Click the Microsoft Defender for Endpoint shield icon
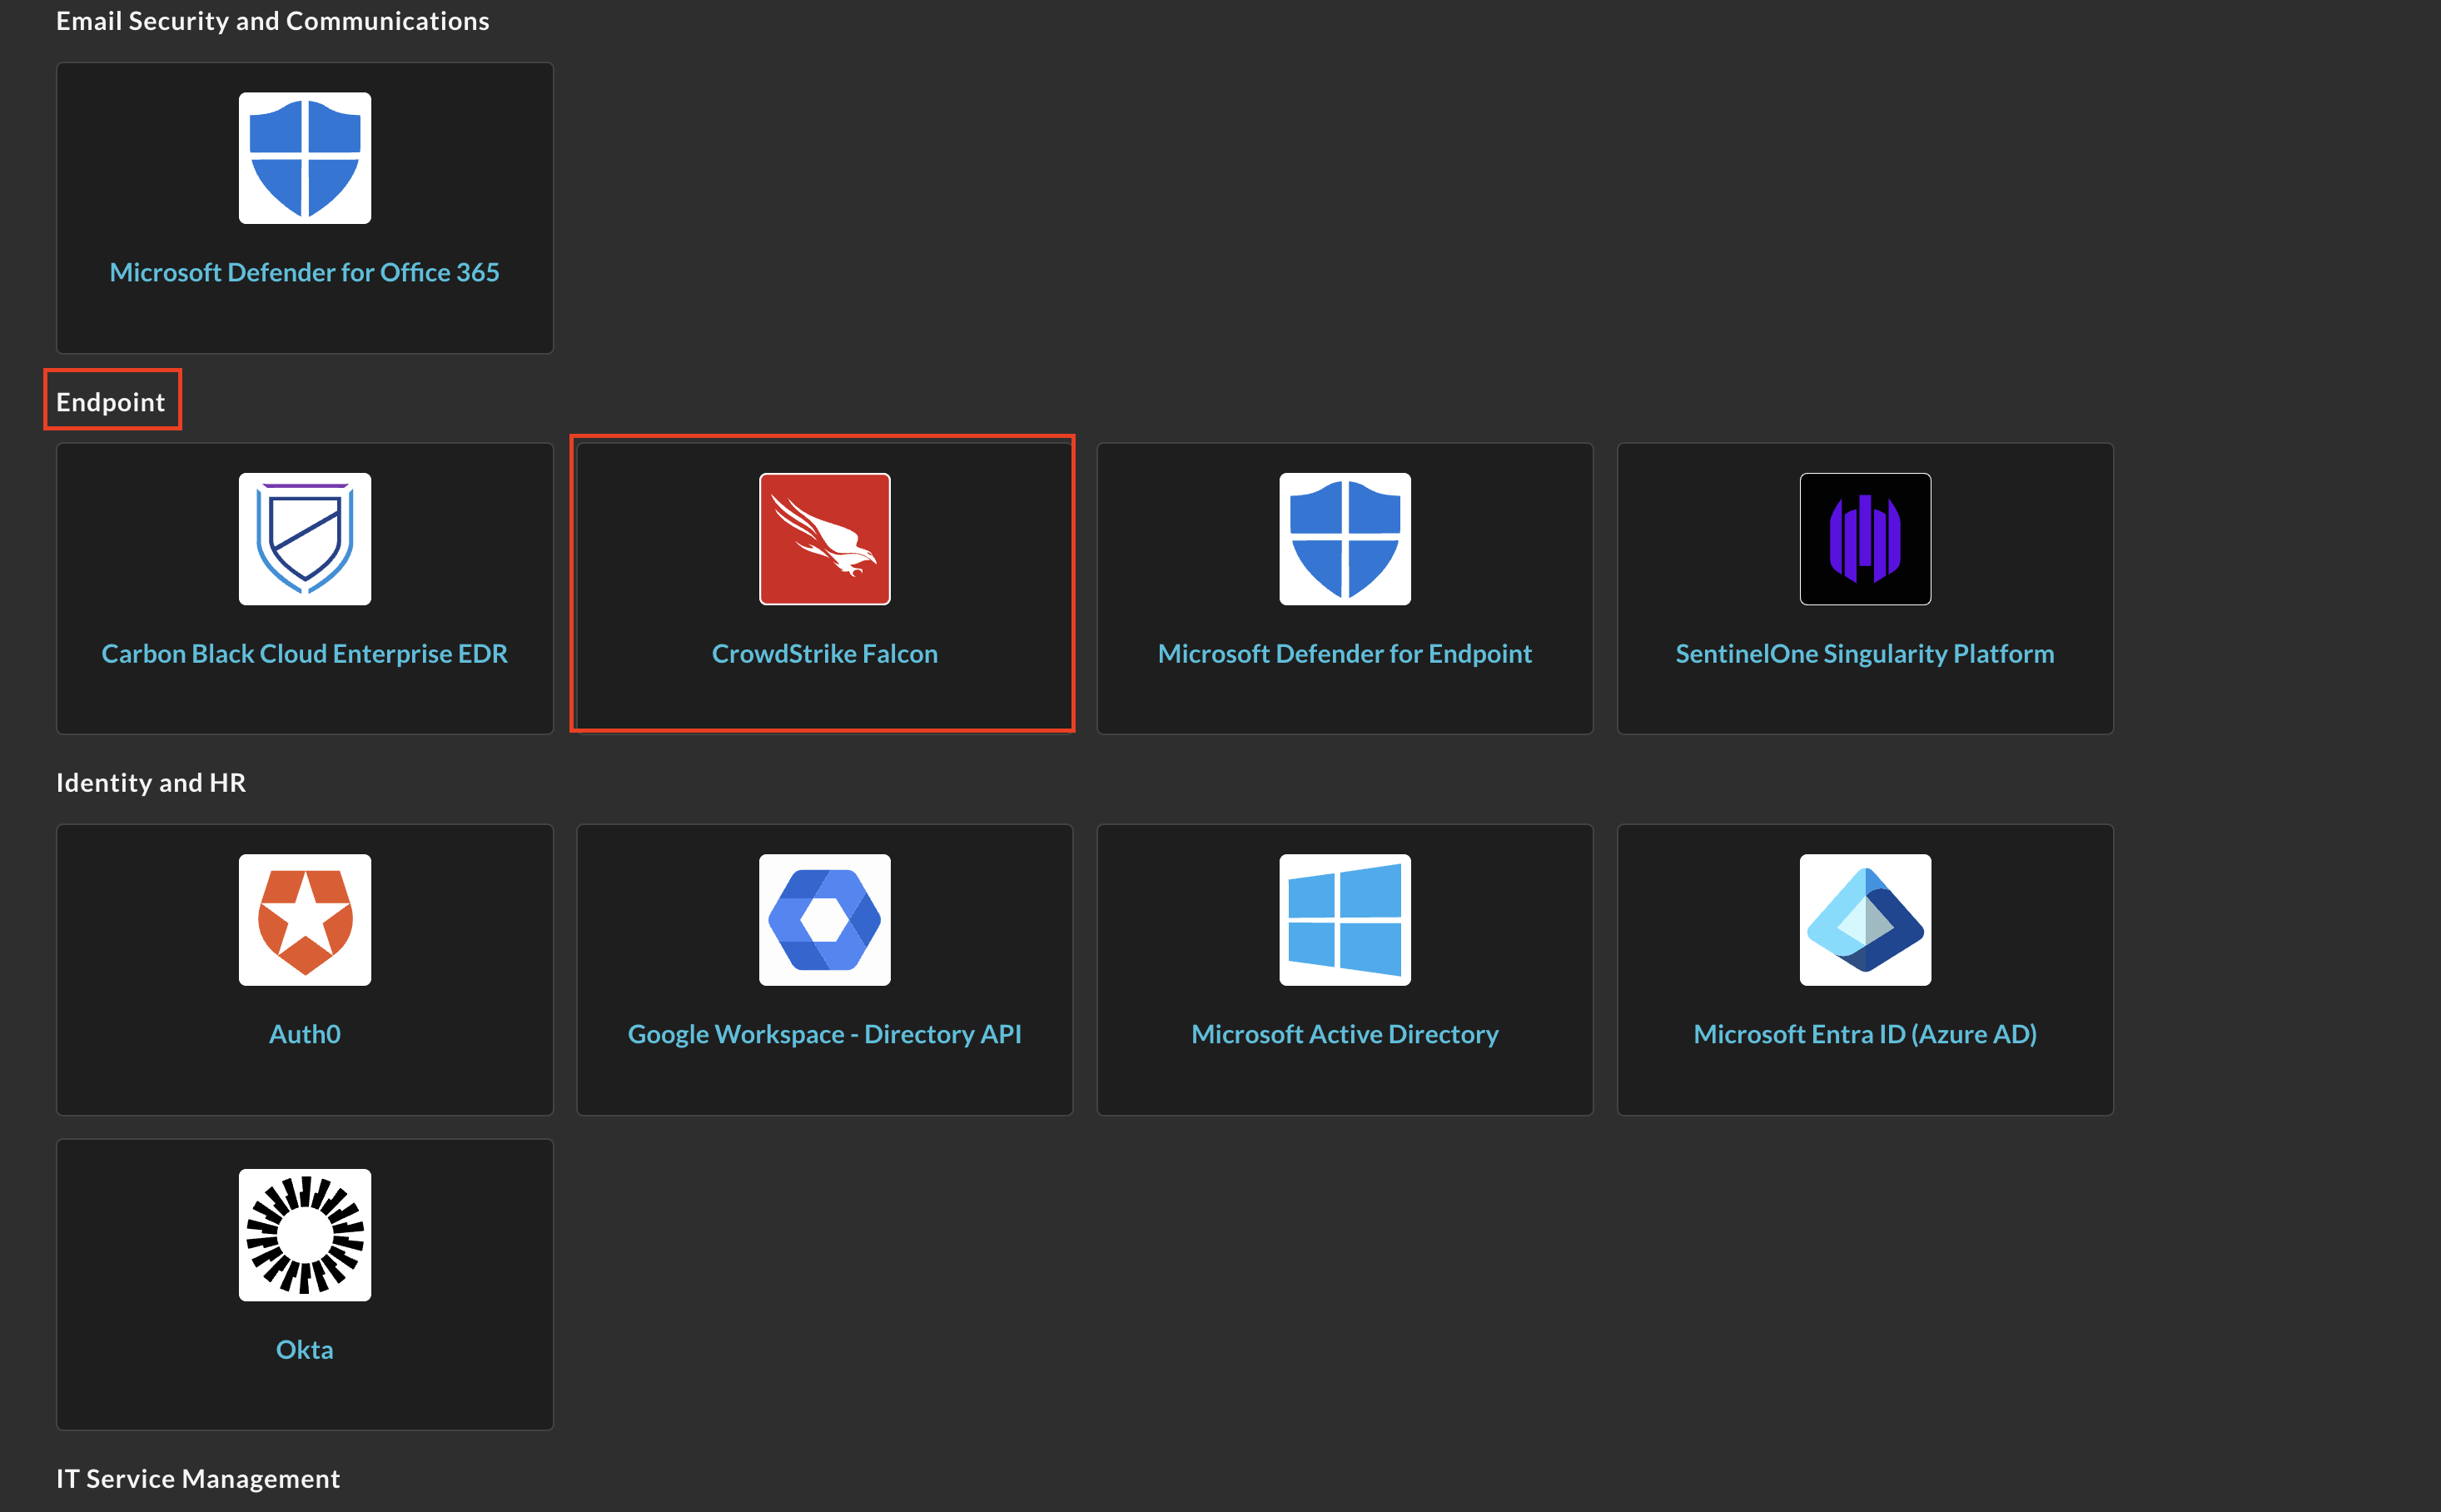The width and height of the screenshot is (2441, 1512). [x=1345, y=539]
